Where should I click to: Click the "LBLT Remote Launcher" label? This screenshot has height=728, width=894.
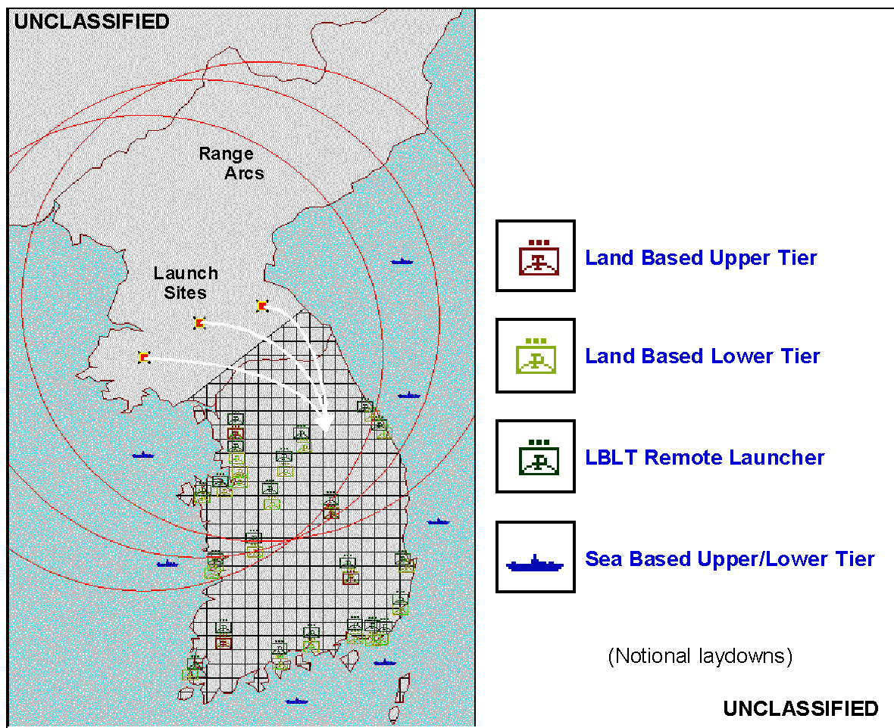pyautogui.click(x=705, y=458)
